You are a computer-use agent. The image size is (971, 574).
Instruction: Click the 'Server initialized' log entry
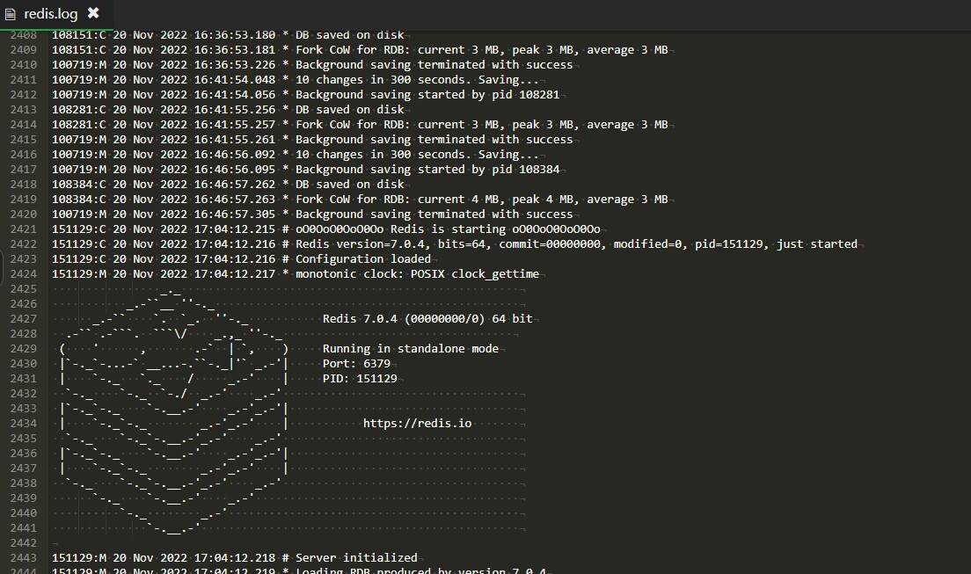click(356, 558)
